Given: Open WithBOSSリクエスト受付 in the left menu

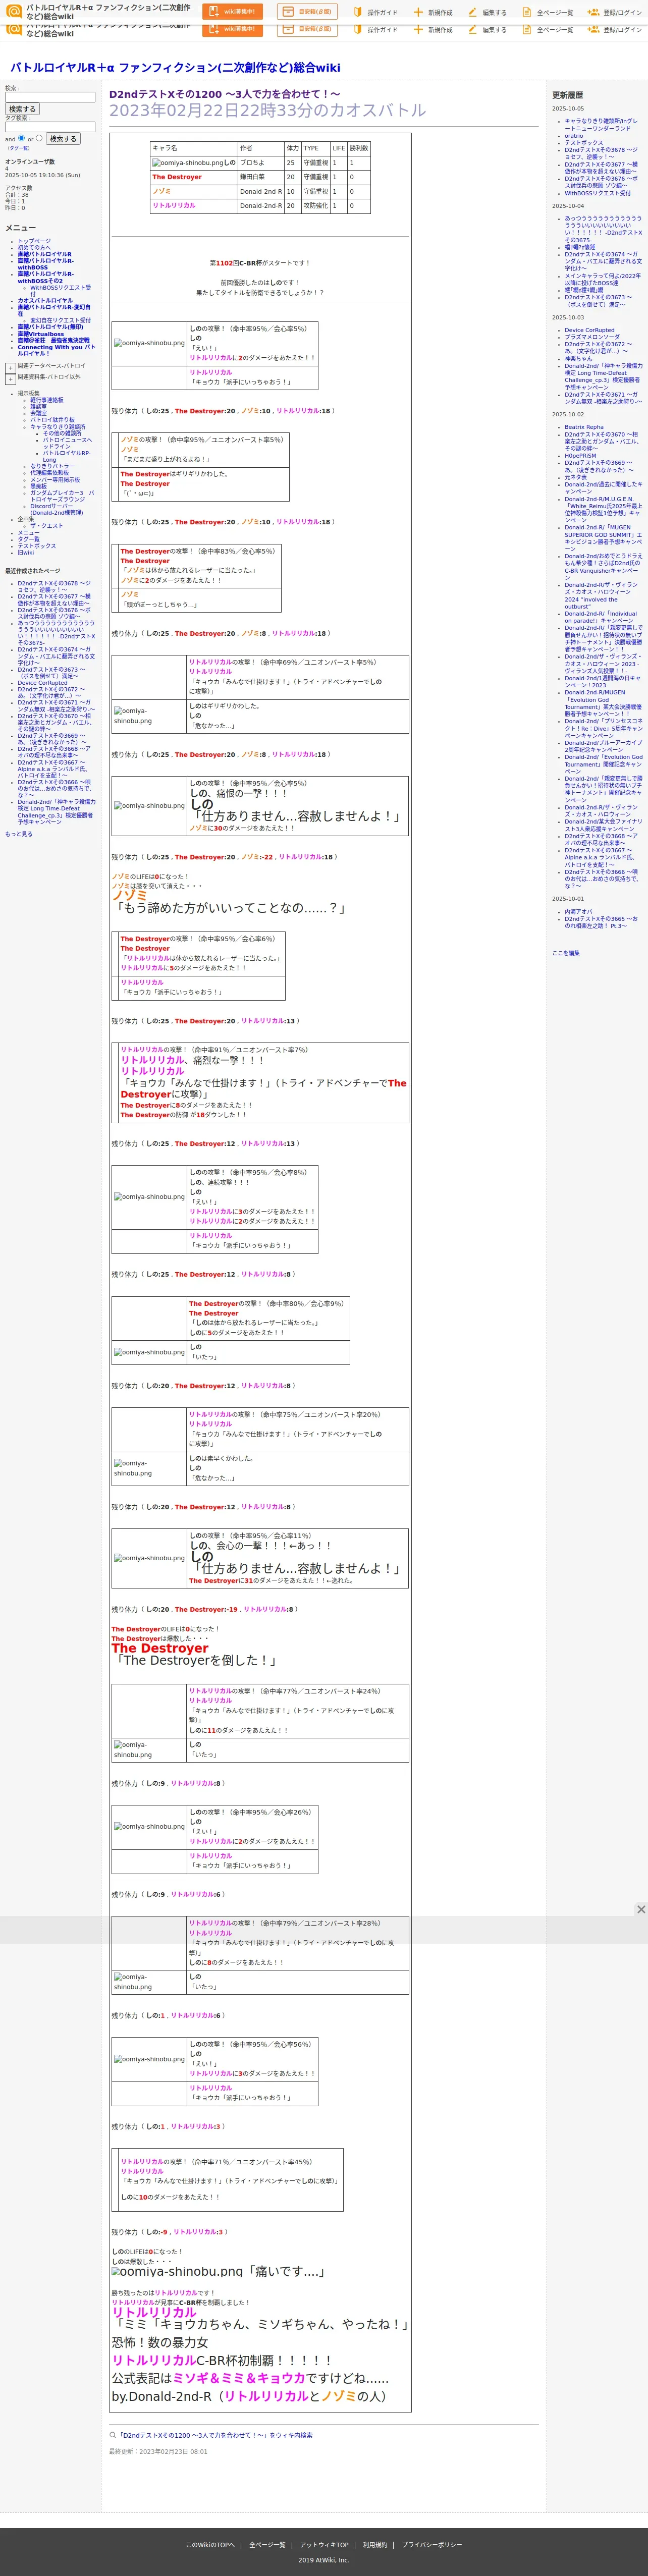Looking at the screenshot, I should coord(60,290).
